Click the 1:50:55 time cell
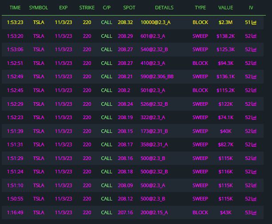The width and height of the screenshot is (272, 224). (15, 199)
